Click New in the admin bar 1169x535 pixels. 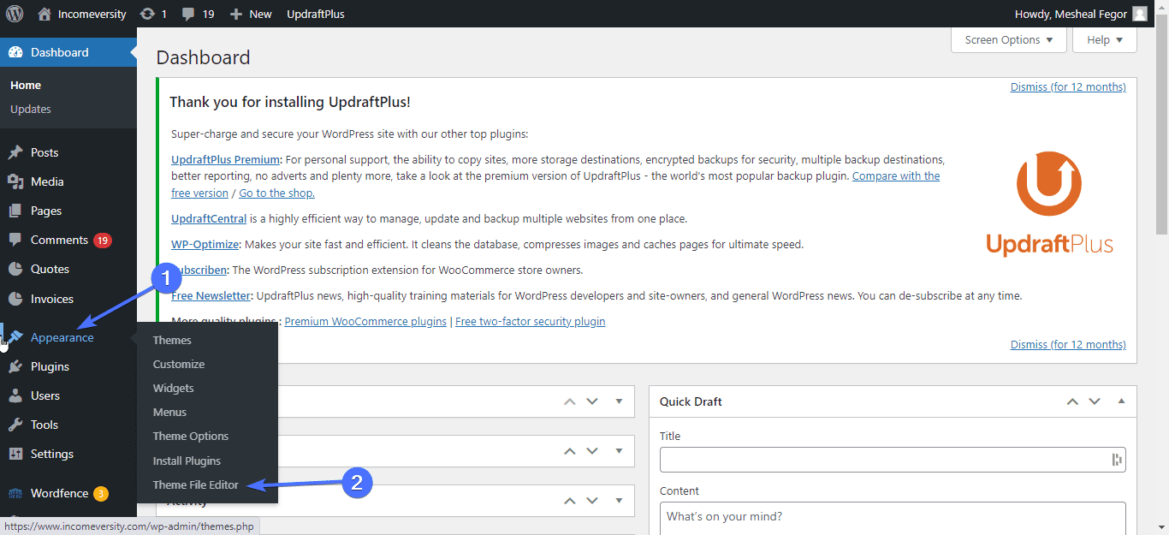pyautogui.click(x=251, y=14)
